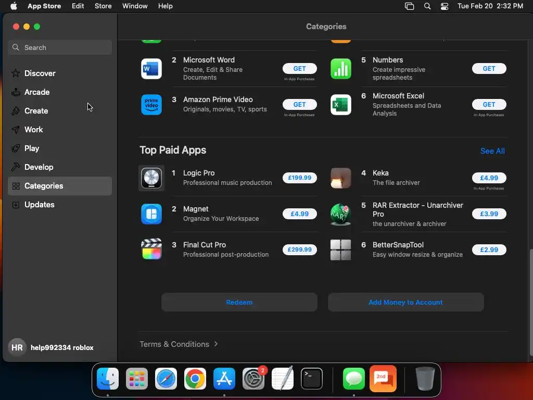Open the RAR Extractor app icon

[340, 214]
